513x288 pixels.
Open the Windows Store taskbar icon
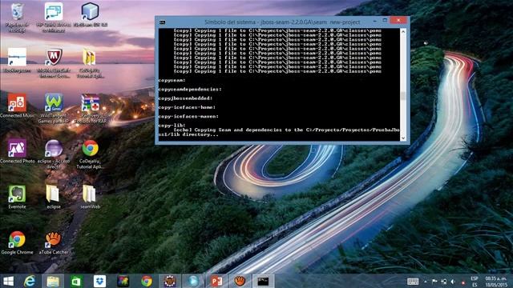(76, 281)
